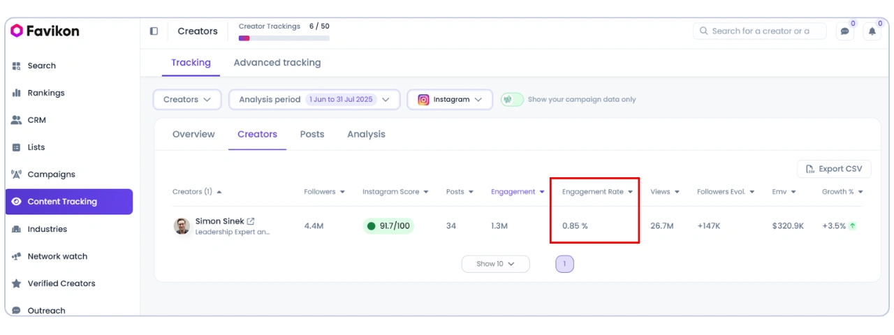Click the Network watch icon
This screenshot has width=894, height=335.
coord(17,256)
